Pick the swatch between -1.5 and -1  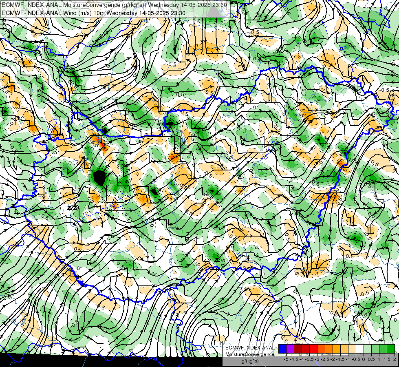tap(344, 349)
